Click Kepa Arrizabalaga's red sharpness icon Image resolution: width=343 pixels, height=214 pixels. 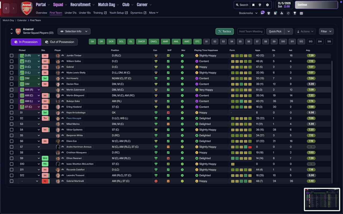point(168,113)
